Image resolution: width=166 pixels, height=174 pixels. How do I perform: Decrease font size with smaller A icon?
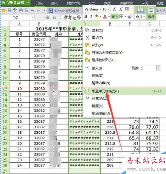(x=121, y=9)
